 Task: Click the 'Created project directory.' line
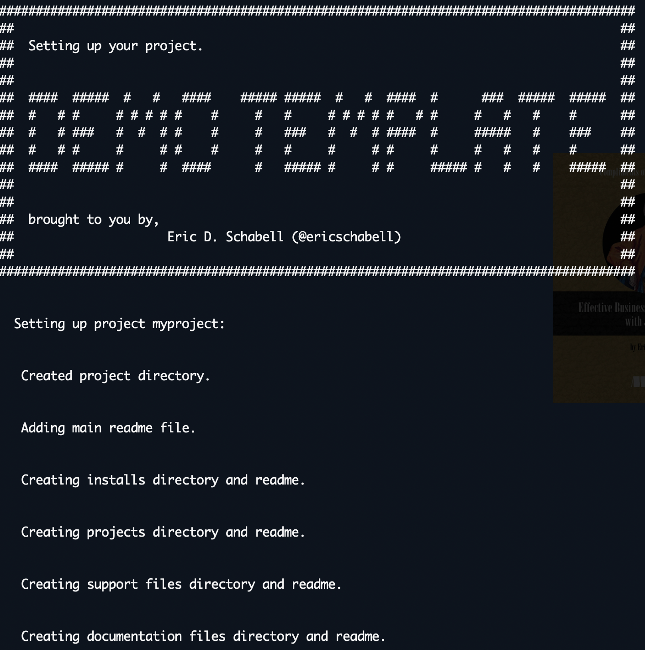(116, 376)
